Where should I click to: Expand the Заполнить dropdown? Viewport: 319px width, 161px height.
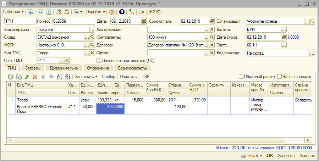(86, 77)
